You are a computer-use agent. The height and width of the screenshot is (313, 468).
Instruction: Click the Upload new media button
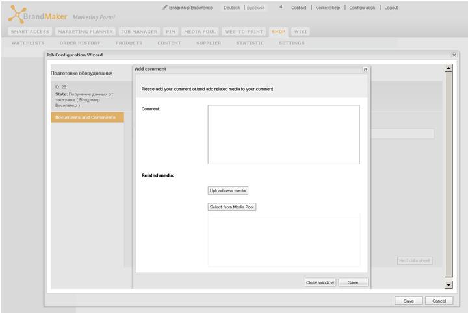pos(227,190)
